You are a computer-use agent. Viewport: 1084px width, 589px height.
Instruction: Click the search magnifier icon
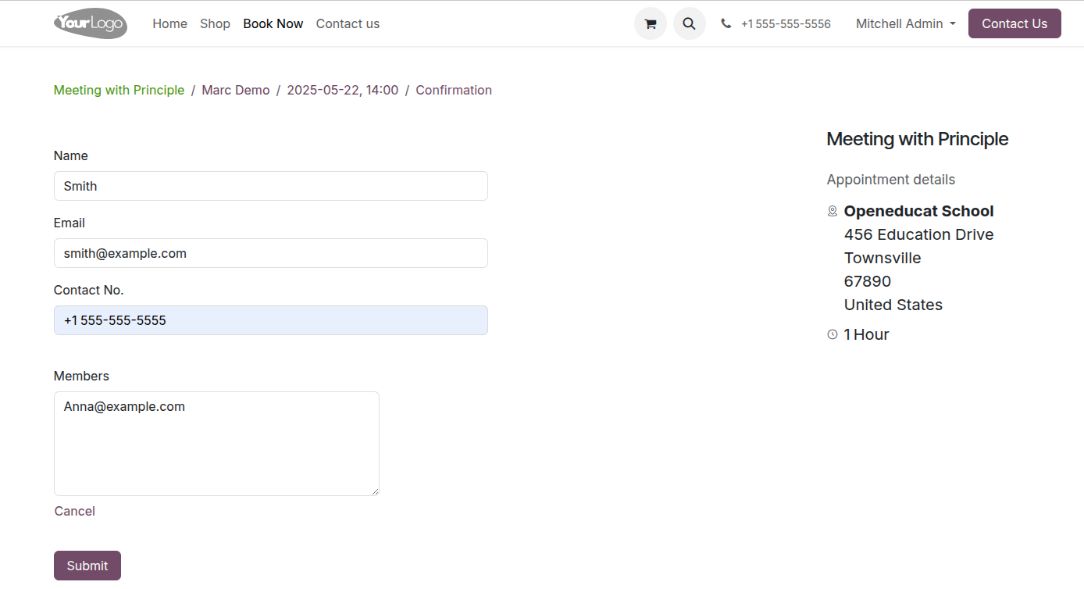click(689, 23)
